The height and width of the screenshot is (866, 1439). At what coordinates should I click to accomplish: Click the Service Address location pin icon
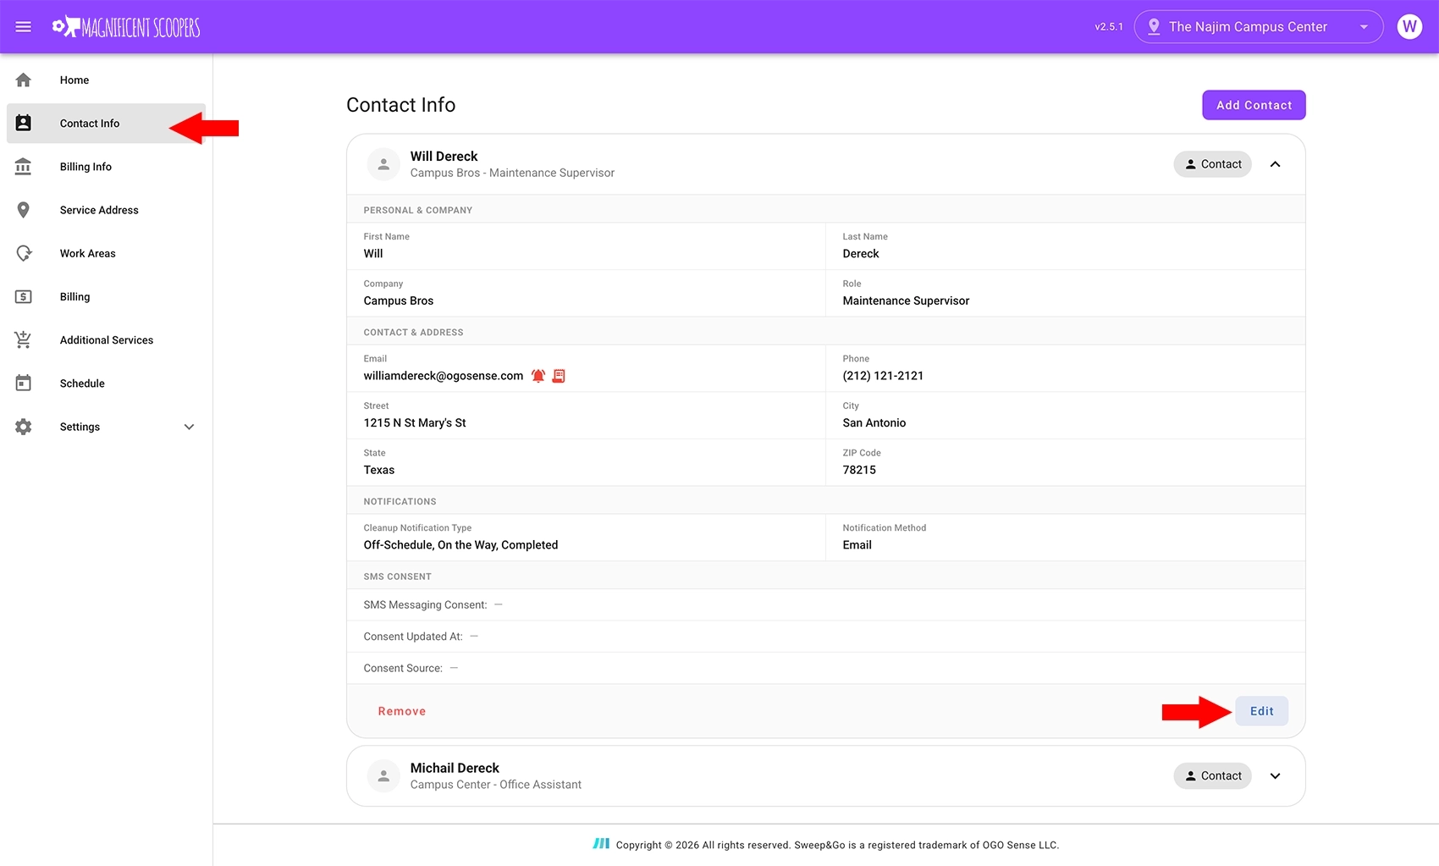tap(23, 209)
